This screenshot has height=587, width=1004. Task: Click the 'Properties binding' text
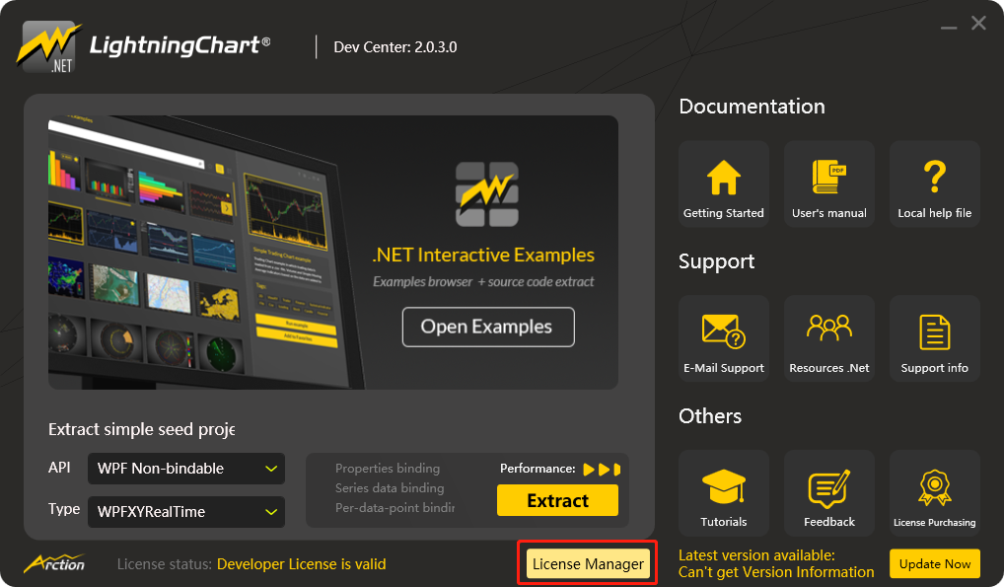(x=388, y=469)
